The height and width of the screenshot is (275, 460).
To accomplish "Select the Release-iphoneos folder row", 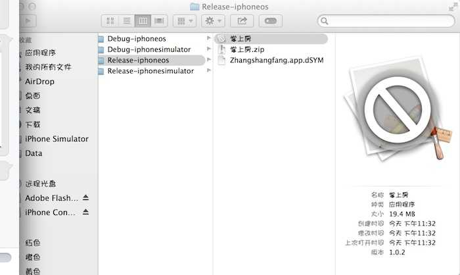I will point(151,61).
